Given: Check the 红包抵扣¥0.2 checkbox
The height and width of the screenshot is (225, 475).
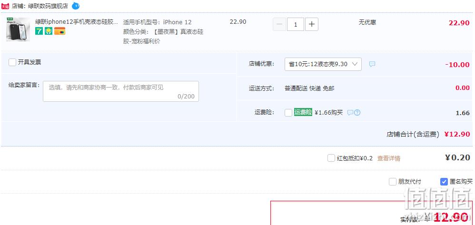Looking at the screenshot, I should tap(331, 158).
